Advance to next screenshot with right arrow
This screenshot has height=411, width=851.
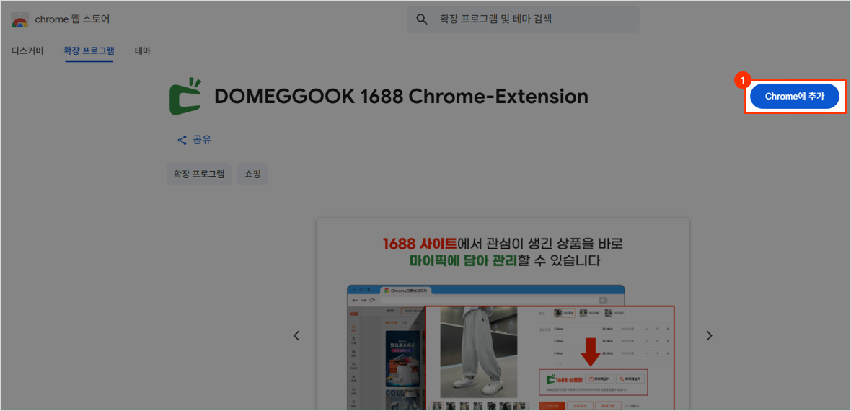[x=709, y=336]
